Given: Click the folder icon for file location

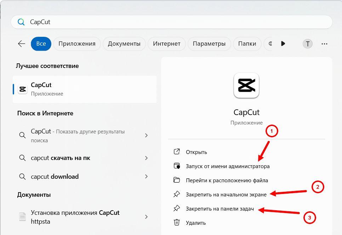Looking at the screenshot, I should (x=177, y=180).
